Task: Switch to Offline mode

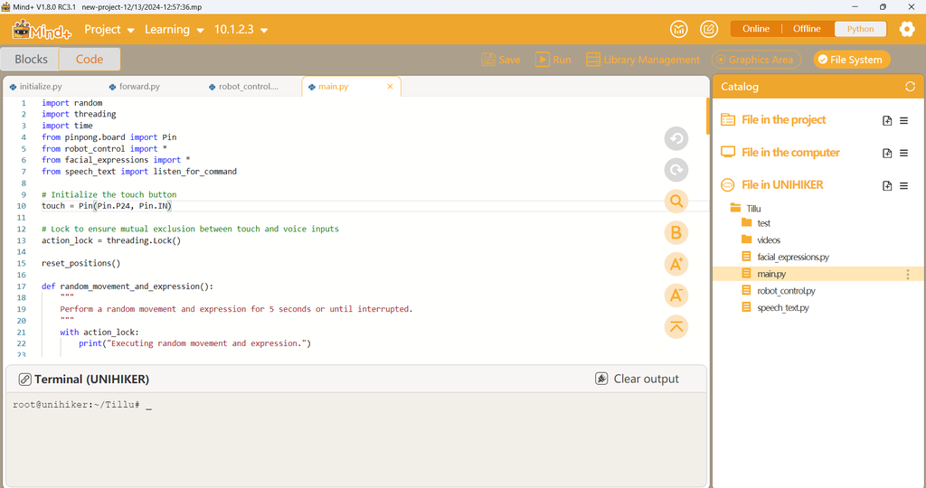Action: pyautogui.click(x=807, y=29)
